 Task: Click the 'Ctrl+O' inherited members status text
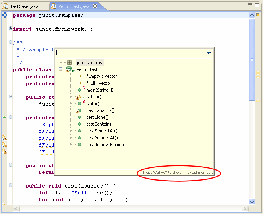(178, 173)
